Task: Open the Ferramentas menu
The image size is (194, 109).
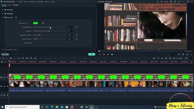Action: 32,2
